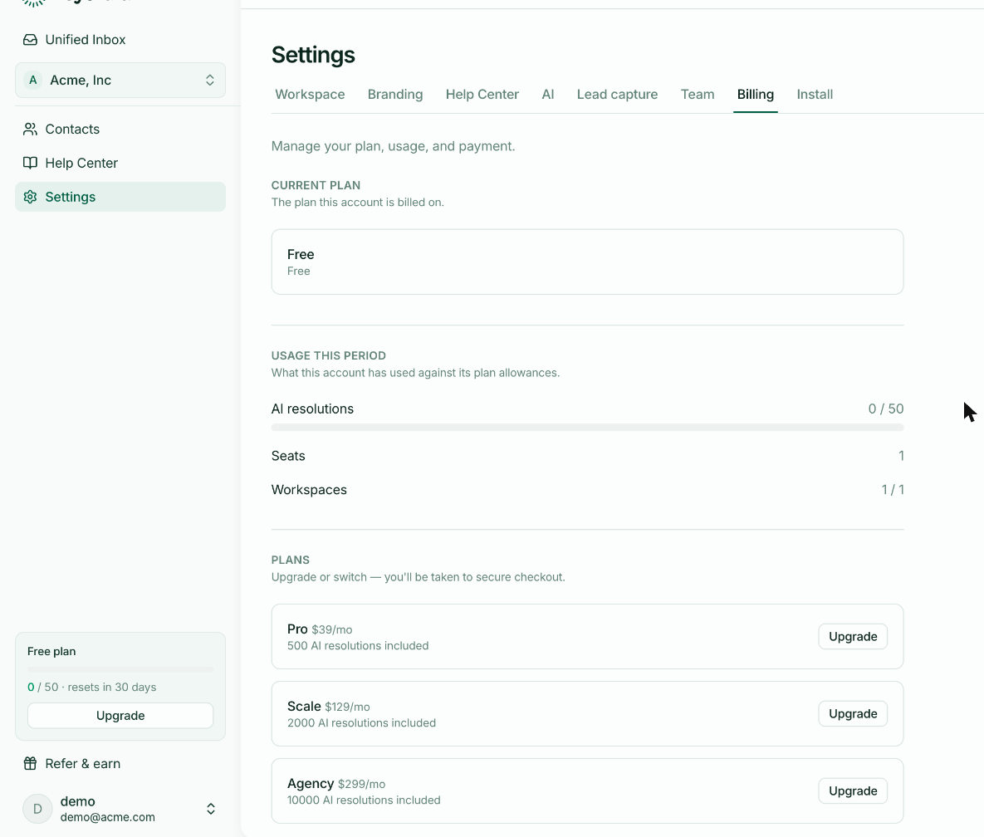The height and width of the screenshot is (837, 984).
Task: Click the Workspaces '1 / 1' value
Action: 893,490
